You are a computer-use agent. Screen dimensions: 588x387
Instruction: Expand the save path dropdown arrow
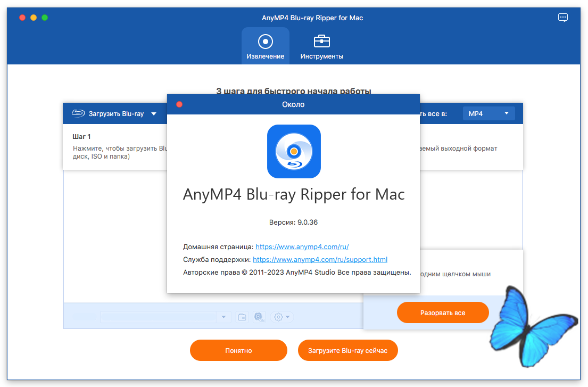pos(223,317)
